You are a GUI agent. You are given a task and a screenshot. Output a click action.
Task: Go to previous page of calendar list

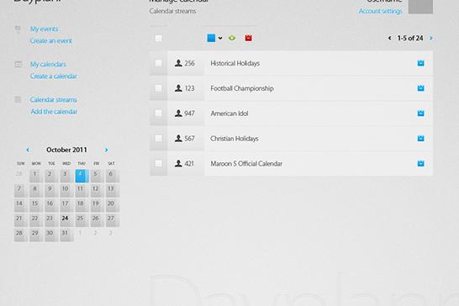tap(389, 38)
